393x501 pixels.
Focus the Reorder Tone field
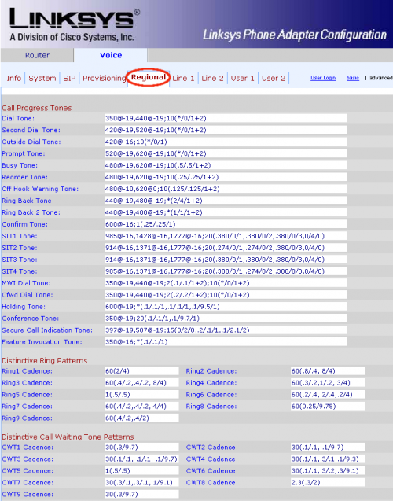coord(226,177)
